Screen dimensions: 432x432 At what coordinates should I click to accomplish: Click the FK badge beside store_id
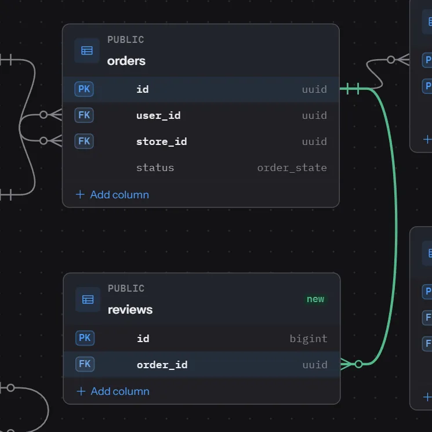coord(84,141)
